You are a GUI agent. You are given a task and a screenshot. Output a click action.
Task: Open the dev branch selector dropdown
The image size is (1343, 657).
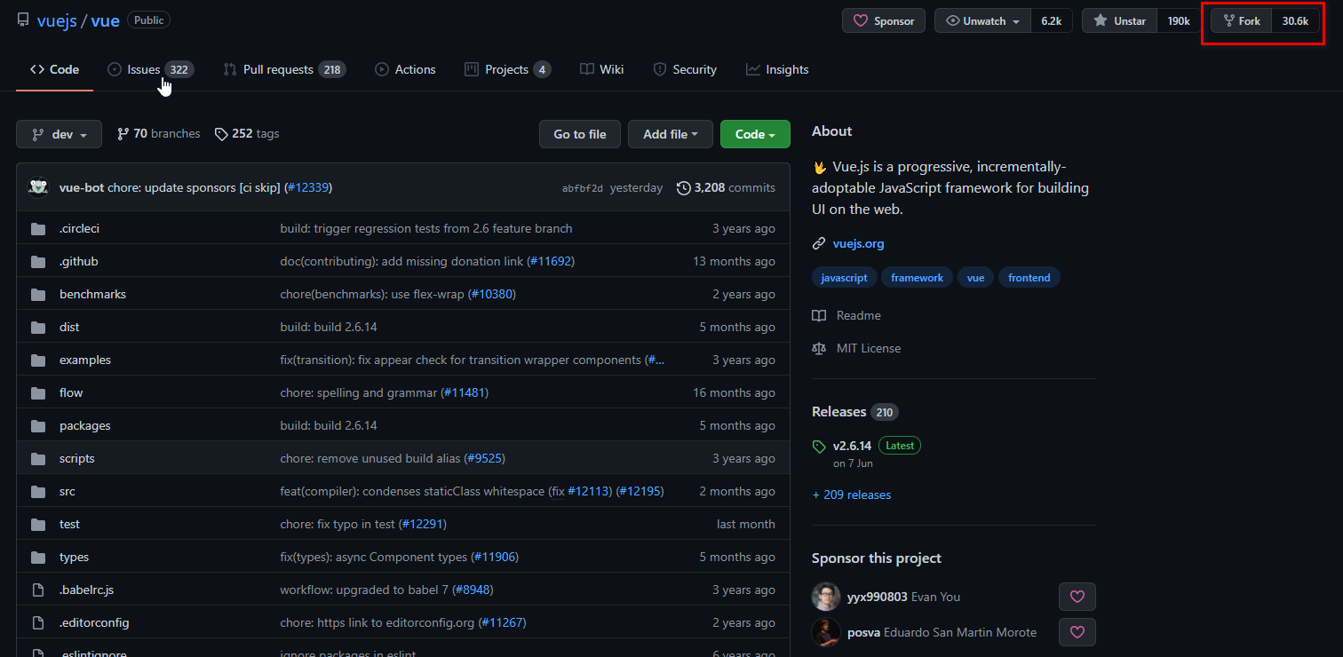60,134
